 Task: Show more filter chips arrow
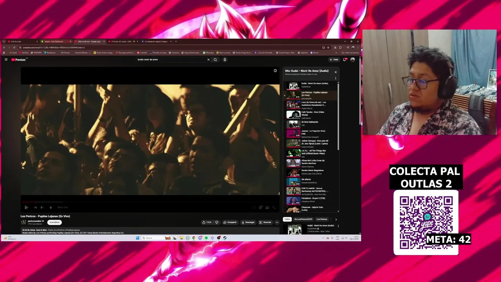coord(336,219)
